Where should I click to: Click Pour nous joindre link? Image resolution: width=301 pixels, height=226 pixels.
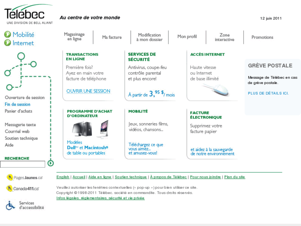pos(205,177)
